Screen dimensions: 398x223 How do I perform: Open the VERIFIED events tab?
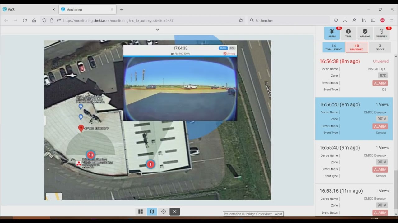[x=382, y=33]
